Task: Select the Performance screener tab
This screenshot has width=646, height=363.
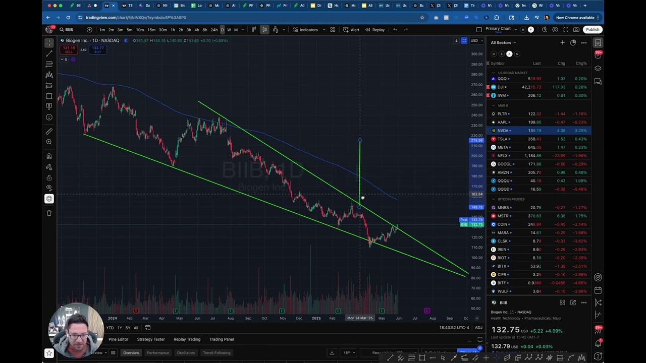Action: coord(158,353)
